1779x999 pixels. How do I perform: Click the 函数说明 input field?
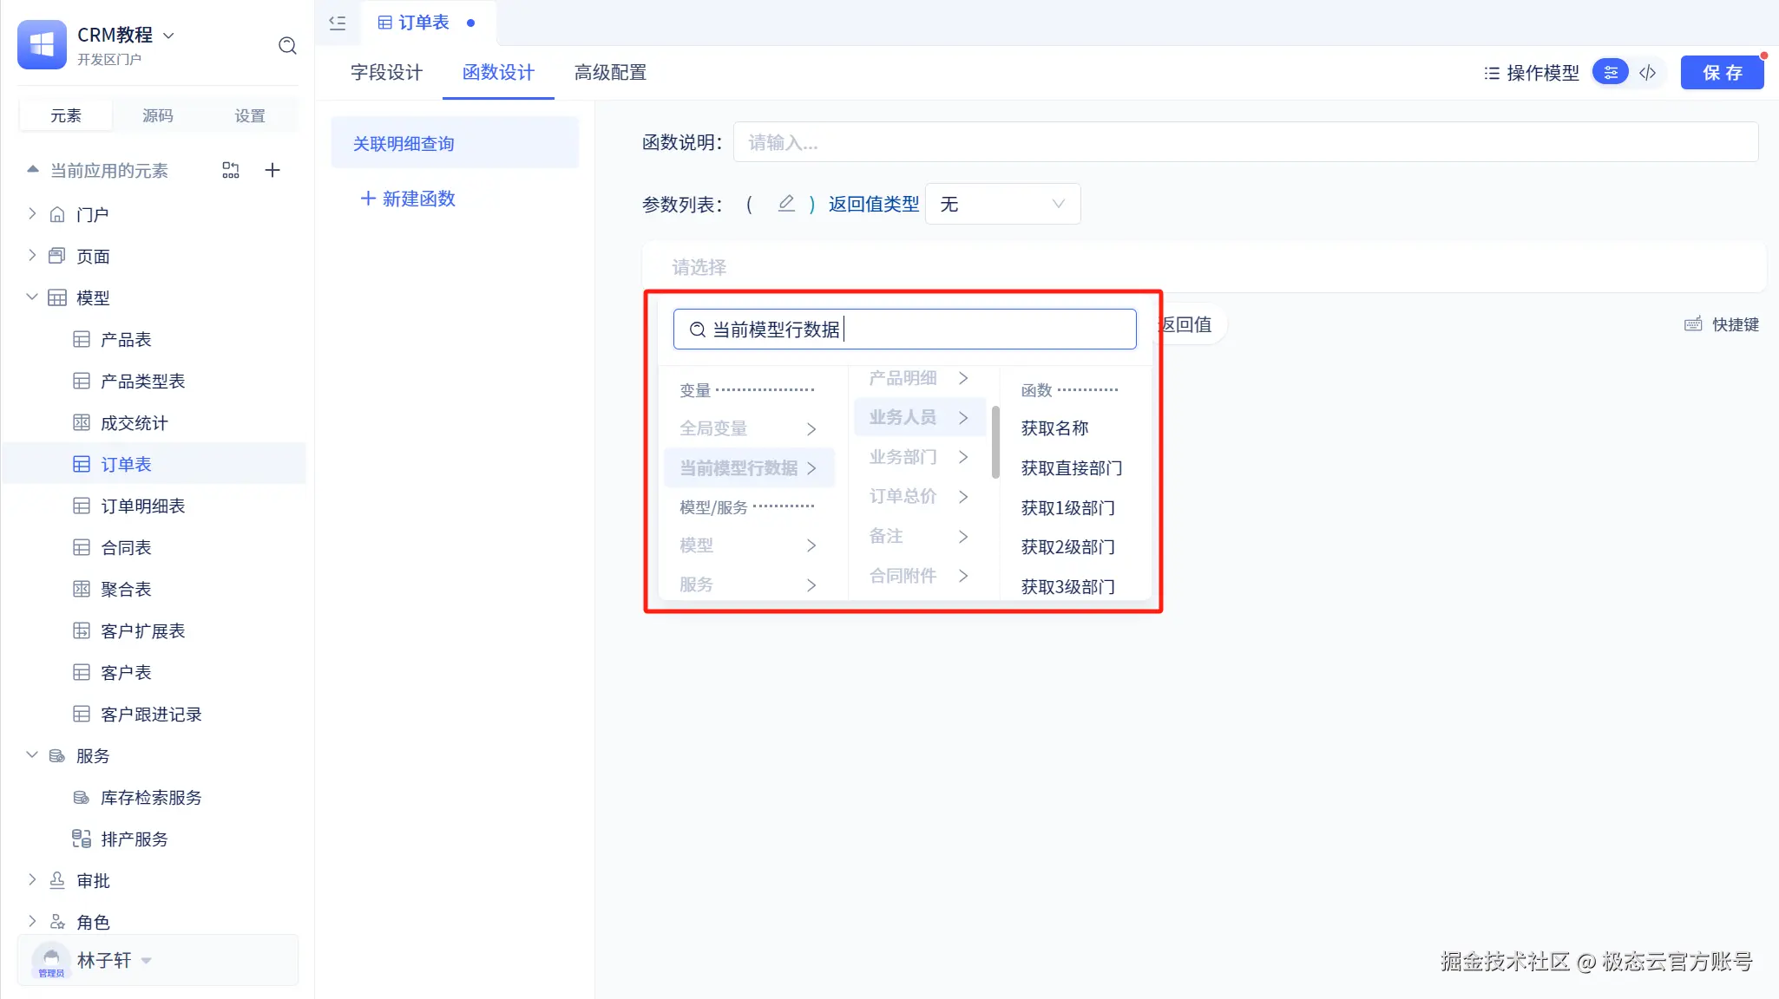(x=1245, y=142)
